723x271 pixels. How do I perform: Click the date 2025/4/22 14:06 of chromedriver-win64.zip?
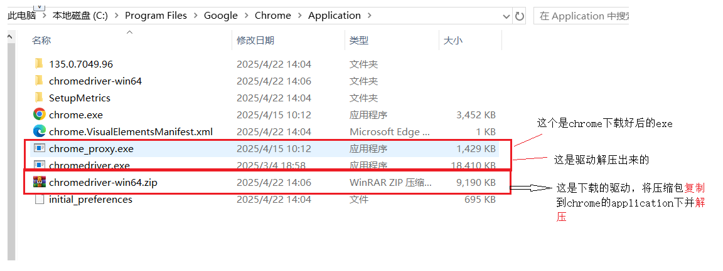274,182
